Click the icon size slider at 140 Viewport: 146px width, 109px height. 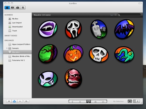point(88,101)
